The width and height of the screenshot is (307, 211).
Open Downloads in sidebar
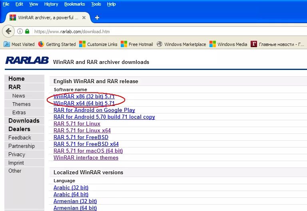[24, 121]
